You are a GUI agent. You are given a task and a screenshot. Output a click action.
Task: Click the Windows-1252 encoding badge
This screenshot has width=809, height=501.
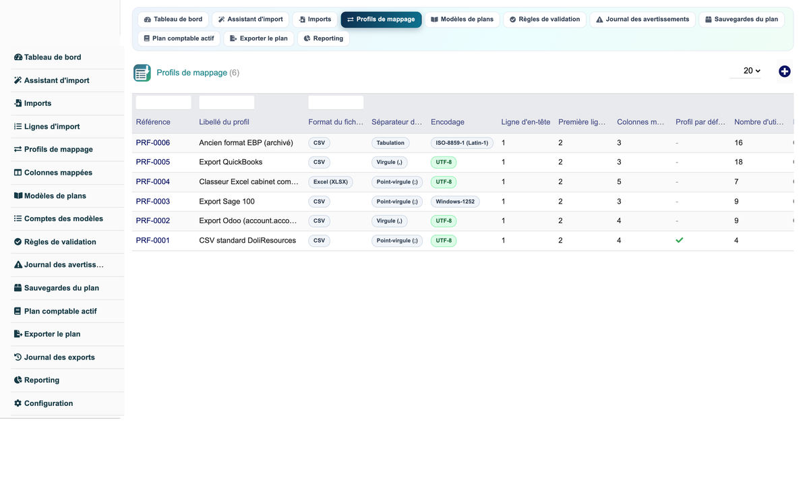point(455,202)
